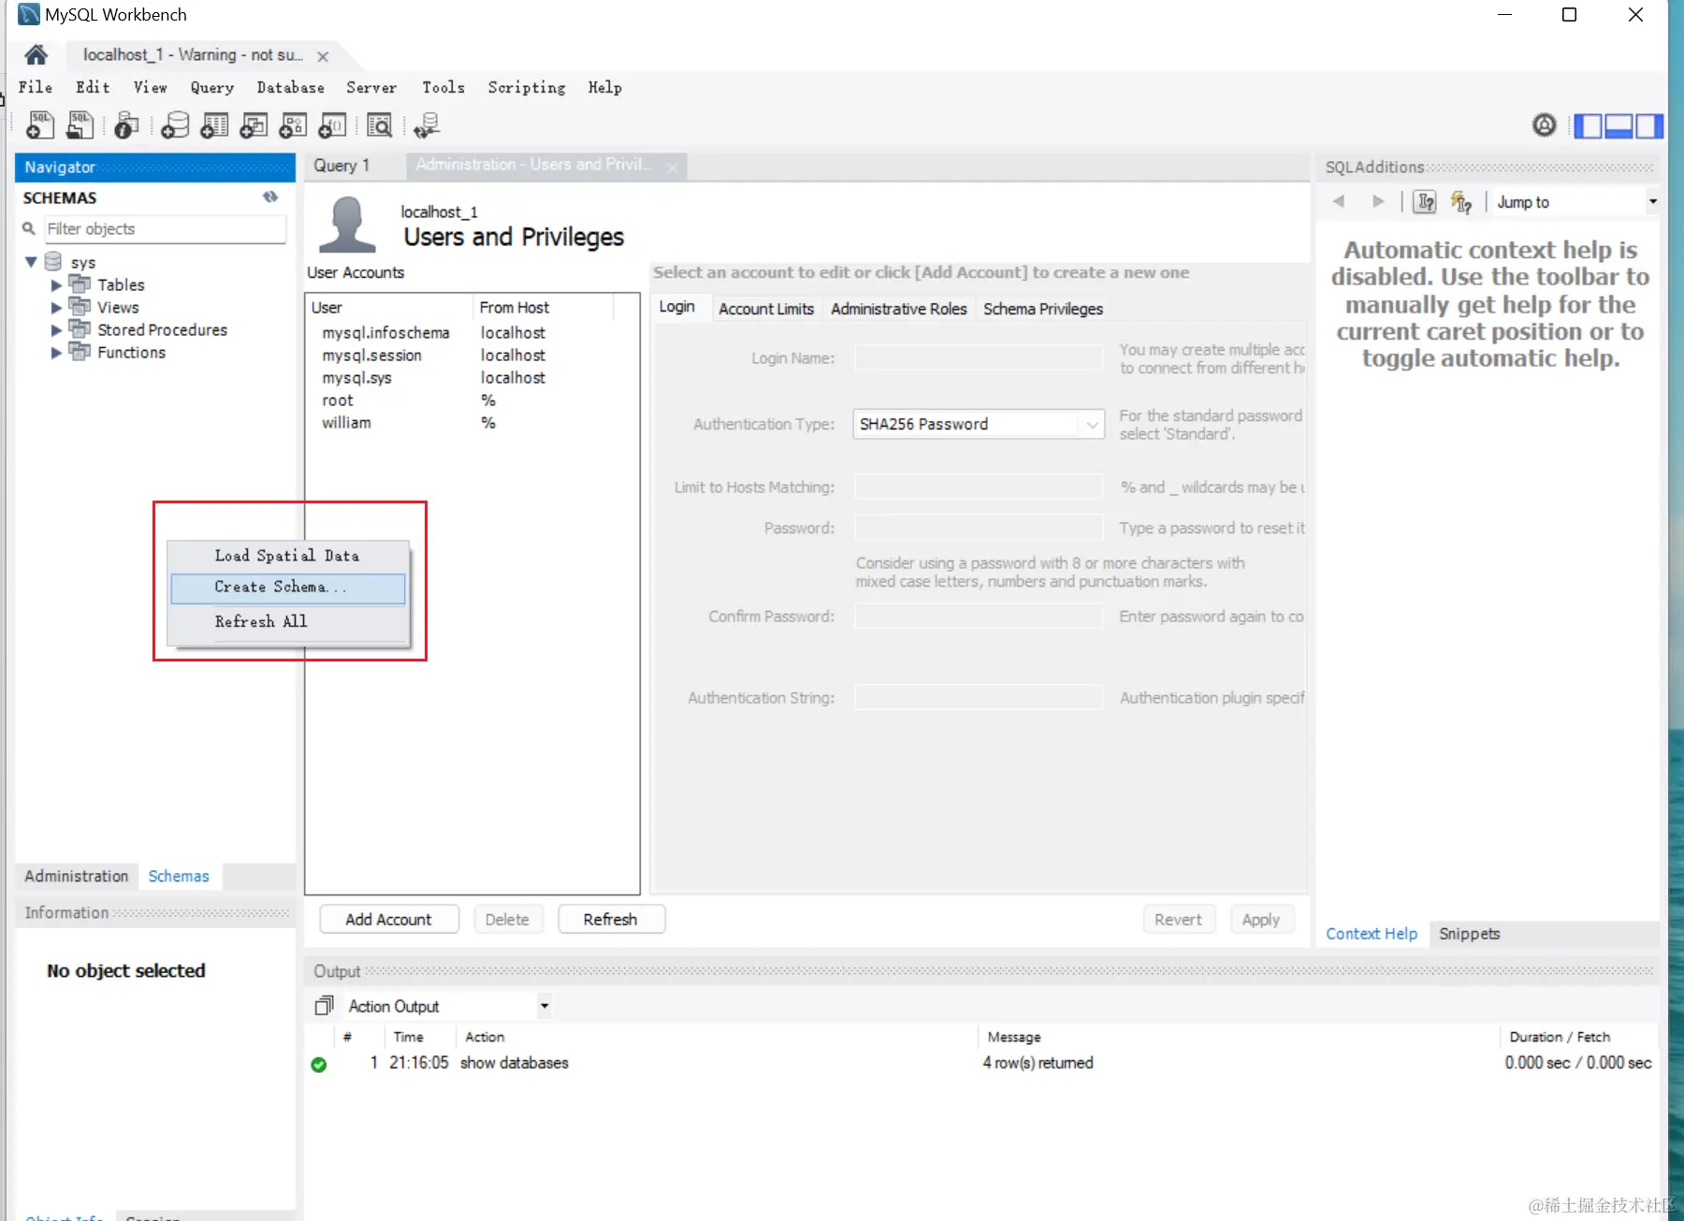
Task: Click the create new table toolbar icon
Action: point(214,124)
